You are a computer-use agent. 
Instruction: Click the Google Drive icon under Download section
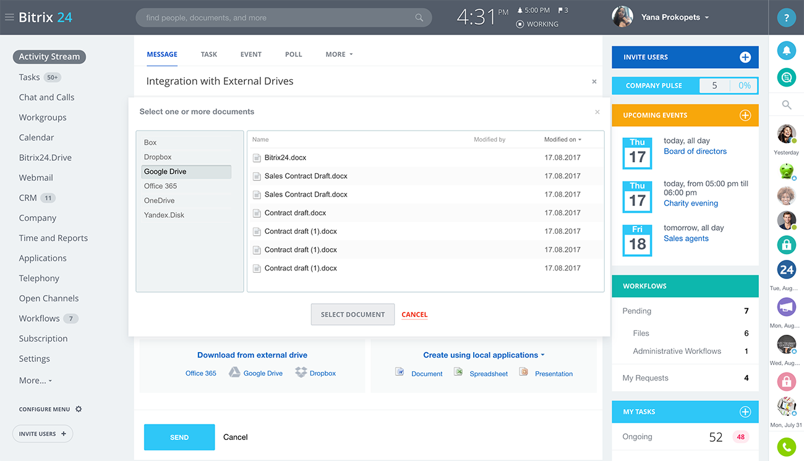[235, 373]
